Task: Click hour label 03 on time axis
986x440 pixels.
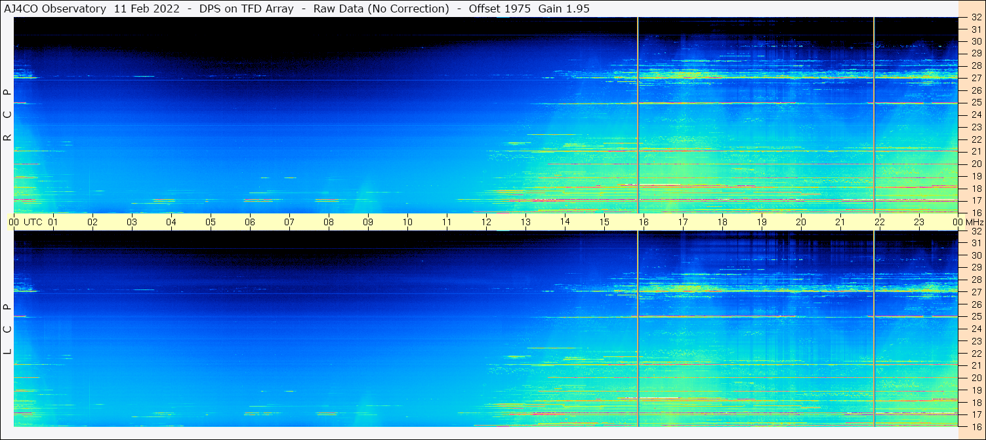Action: click(132, 222)
